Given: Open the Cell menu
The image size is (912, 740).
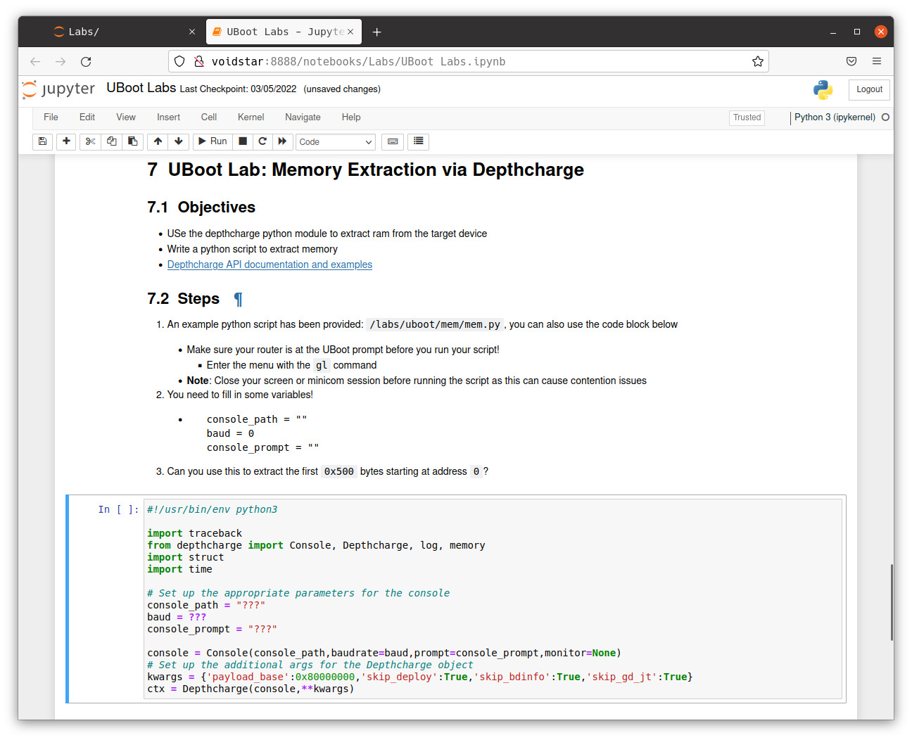Looking at the screenshot, I should coord(209,117).
